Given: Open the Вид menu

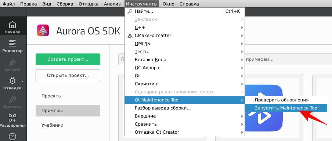Looking at the screenshot, I should point(47,4).
